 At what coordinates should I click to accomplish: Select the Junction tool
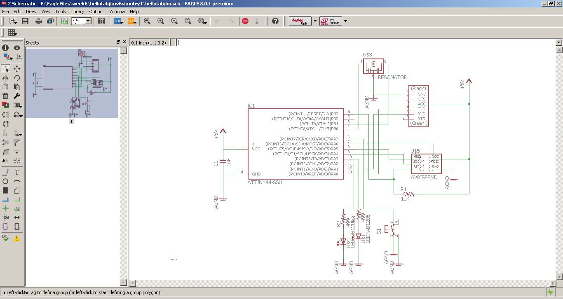coord(5,208)
